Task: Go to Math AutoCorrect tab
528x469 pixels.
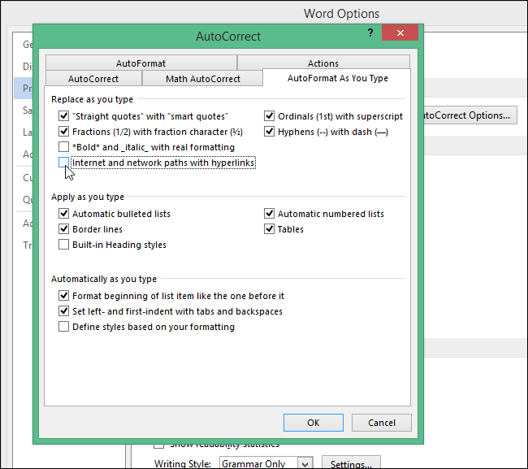Action: tap(203, 79)
